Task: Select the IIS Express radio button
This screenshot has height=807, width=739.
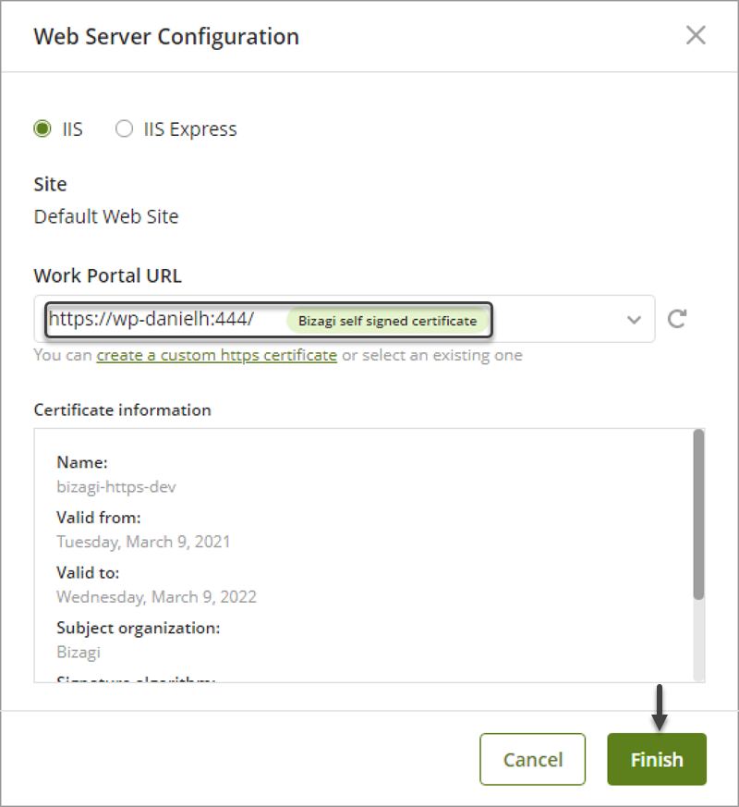Action: (x=124, y=128)
